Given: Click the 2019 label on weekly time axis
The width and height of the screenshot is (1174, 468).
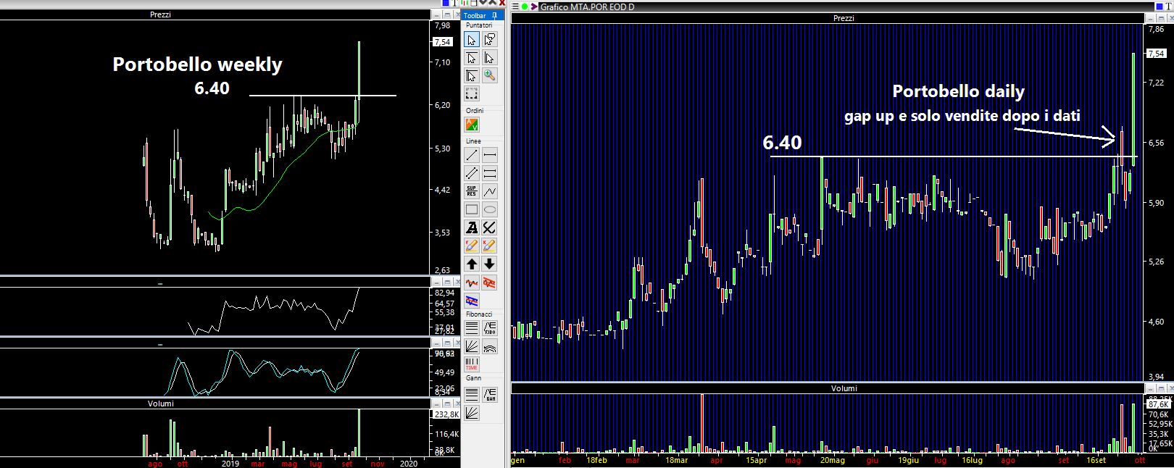Looking at the screenshot, I should (230, 464).
